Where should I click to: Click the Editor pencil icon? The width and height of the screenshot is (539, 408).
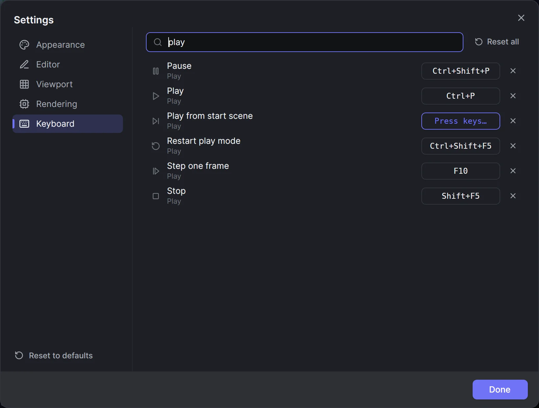click(x=24, y=64)
